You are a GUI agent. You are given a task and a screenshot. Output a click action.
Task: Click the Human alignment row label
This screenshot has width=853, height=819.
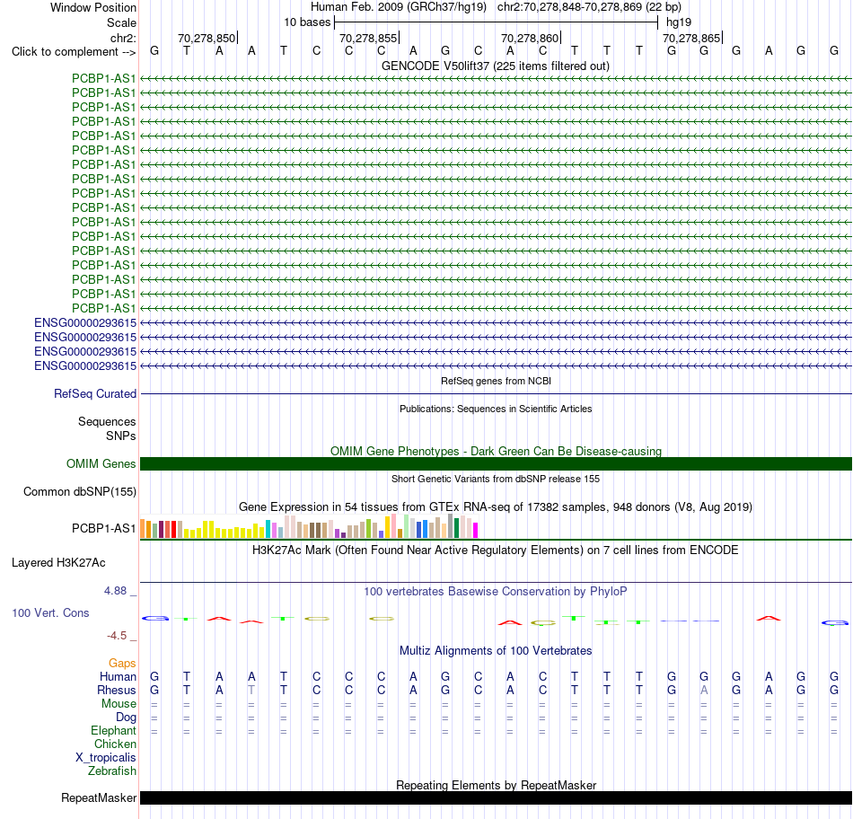pyautogui.click(x=118, y=676)
